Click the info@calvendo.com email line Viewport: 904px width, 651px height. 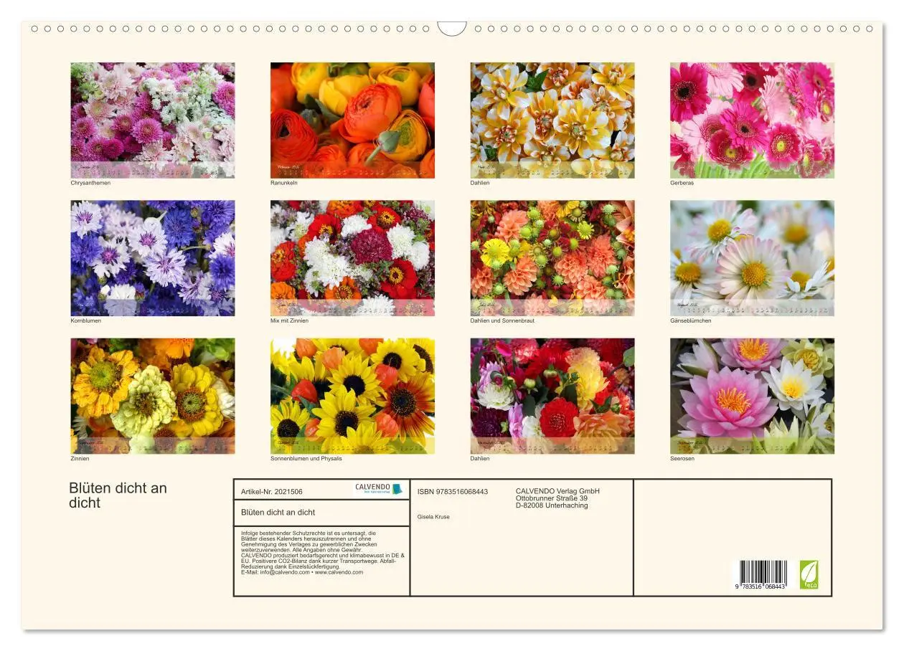click(302, 572)
